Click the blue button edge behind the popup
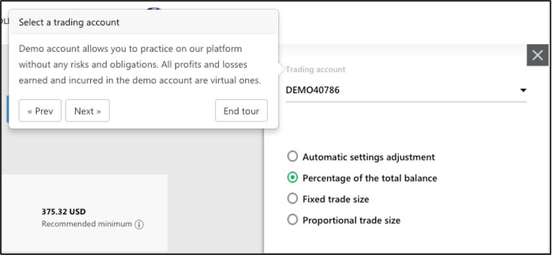 click(x=7, y=109)
